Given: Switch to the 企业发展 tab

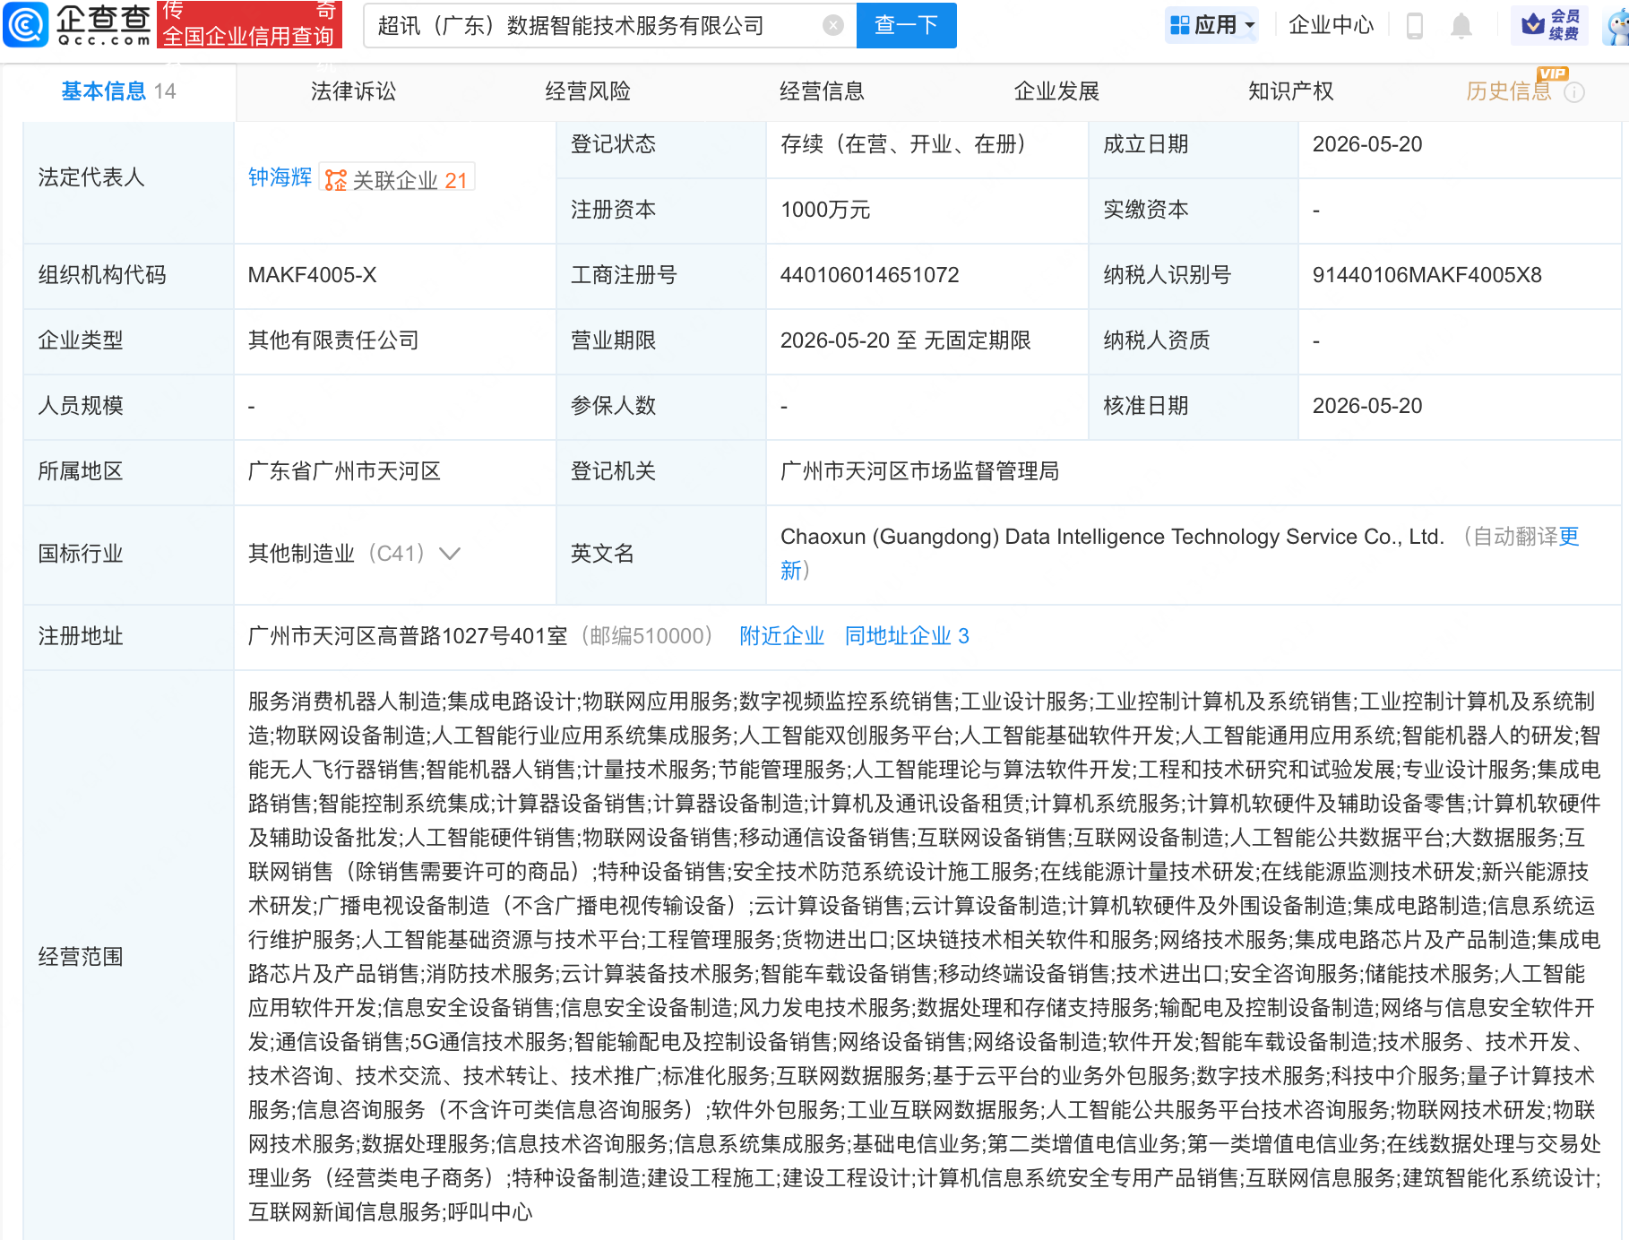Looking at the screenshot, I should (x=1056, y=91).
